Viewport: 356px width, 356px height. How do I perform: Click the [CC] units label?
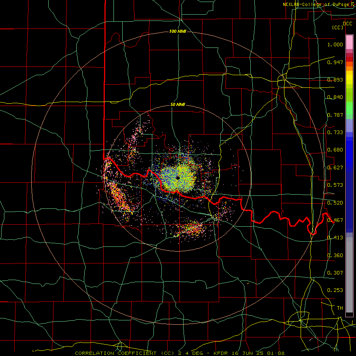pos(337,27)
